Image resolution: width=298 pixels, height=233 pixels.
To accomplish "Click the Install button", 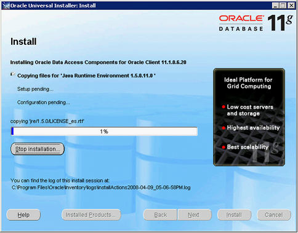I will click(x=234, y=215).
